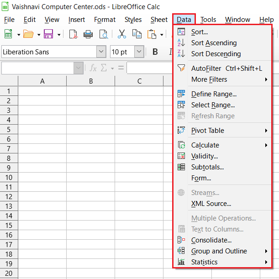The width and height of the screenshot is (279, 279).
Task: Expand the Paste options dropdown arrow
Action: (162, 35)
